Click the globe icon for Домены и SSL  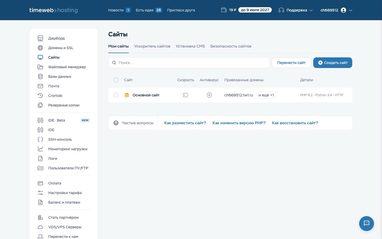pos(41,48)
